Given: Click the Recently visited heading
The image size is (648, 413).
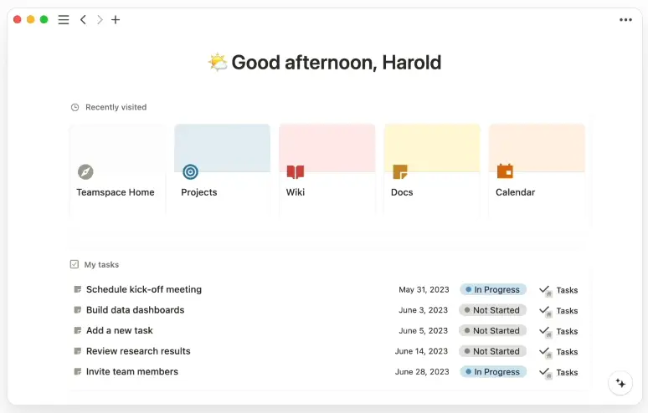Looking at the screenshot, I should [x=116, y=107].
